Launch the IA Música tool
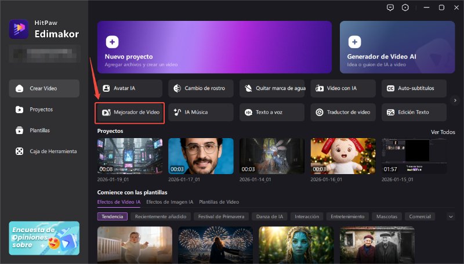This screenshot has width=464, height=264. [x=201, y=112]
